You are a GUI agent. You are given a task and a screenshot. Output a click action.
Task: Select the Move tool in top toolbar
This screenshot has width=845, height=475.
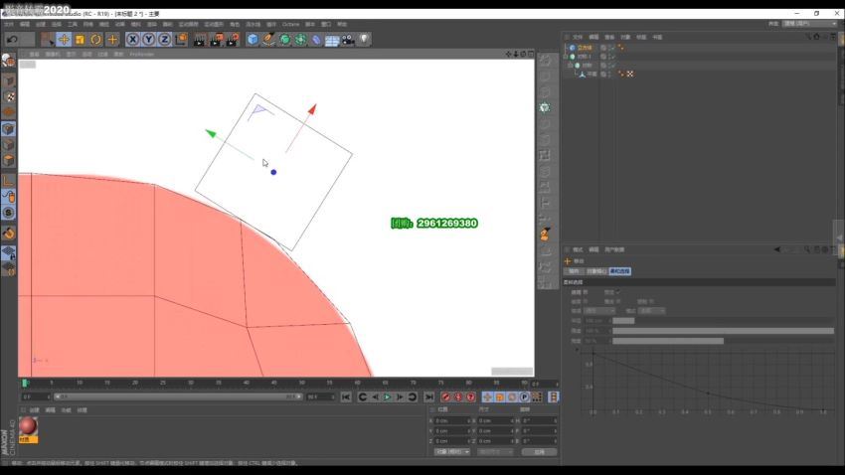click(x=64, y=39)
